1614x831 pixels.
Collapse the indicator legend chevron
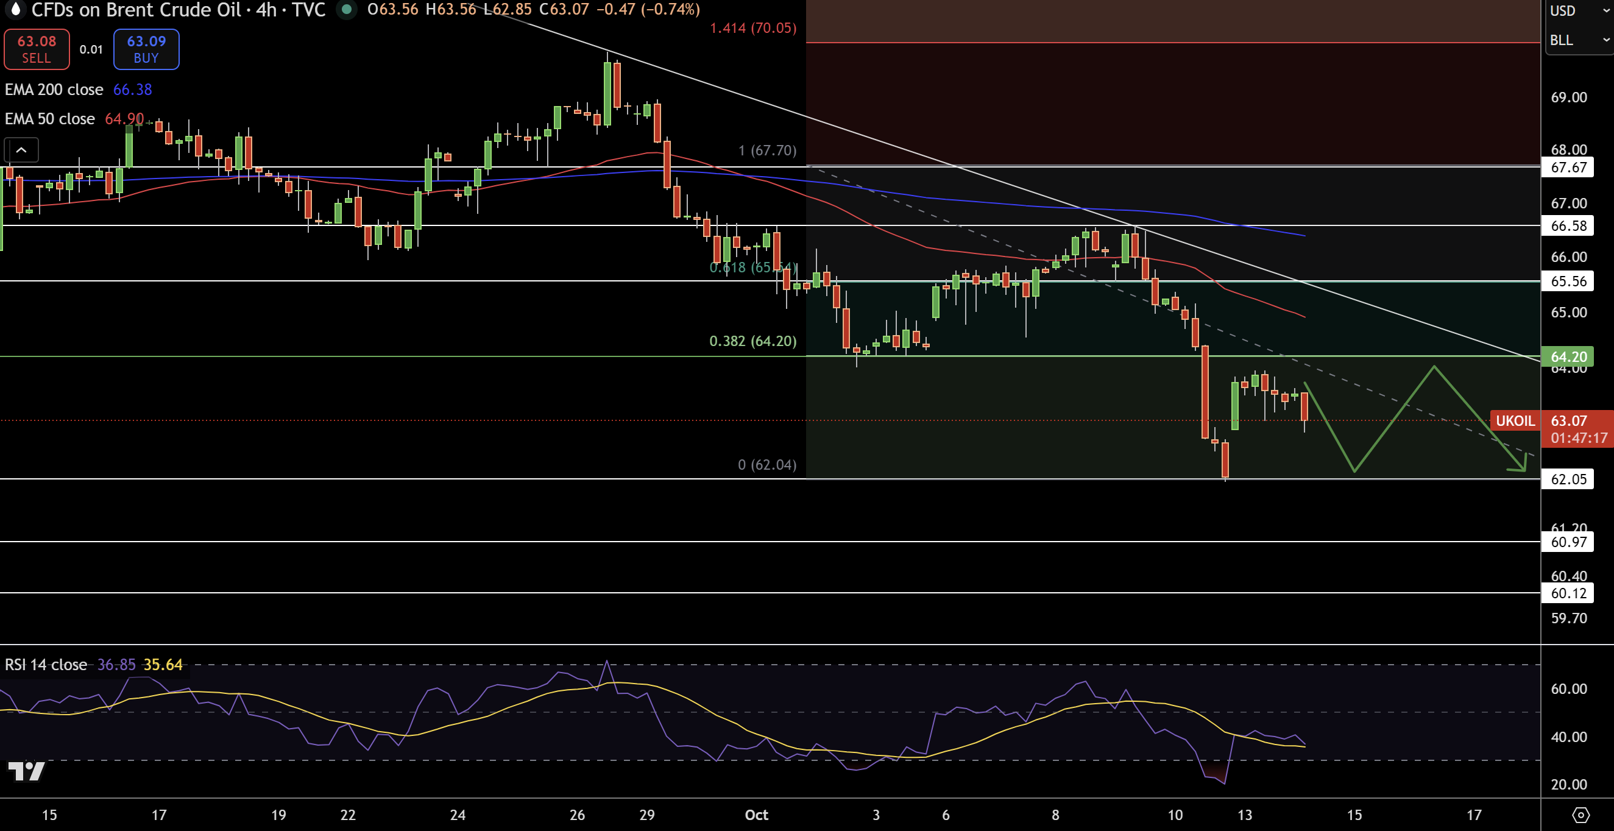(x=21, y=150)
